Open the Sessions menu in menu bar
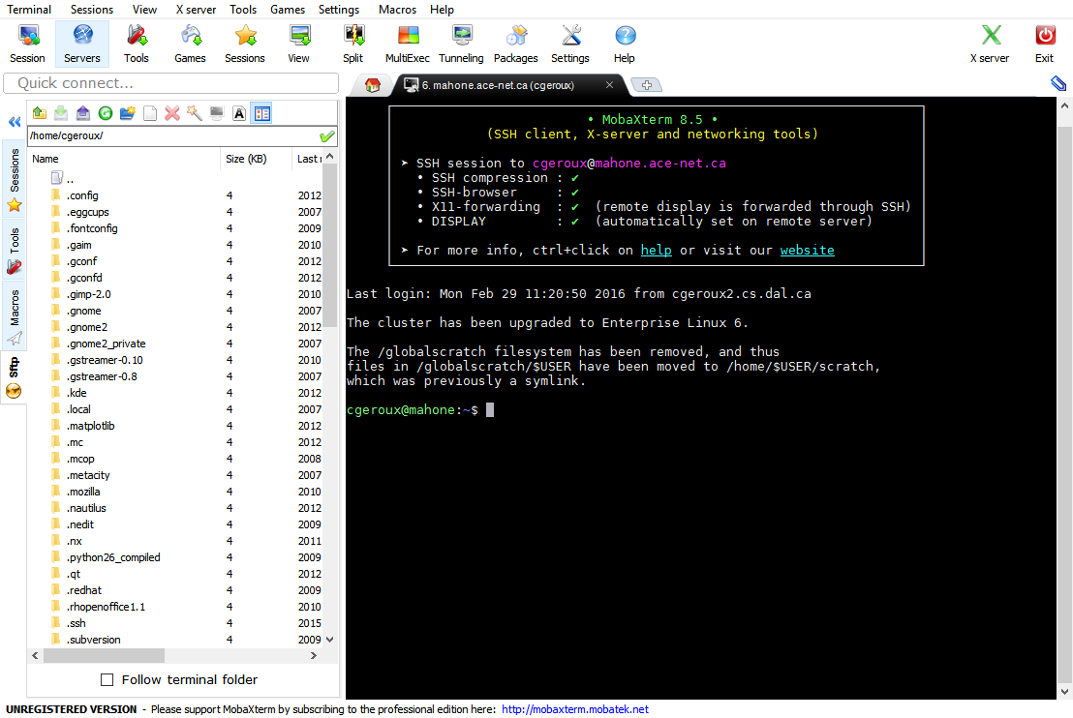Viewport: 1073px width, 718px height. [92, 10]
